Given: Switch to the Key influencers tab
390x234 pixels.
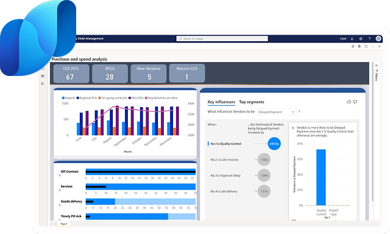Looking at the screenshot, I should click(221, 102).
